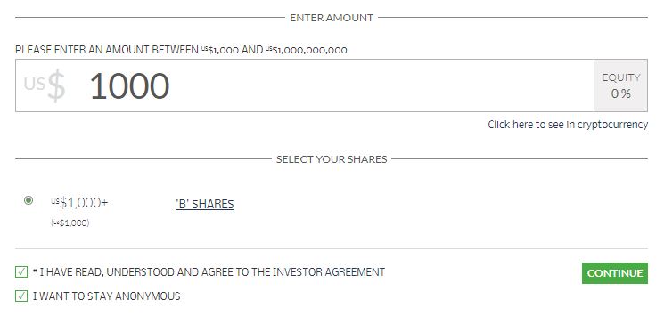Image resolution: width=664 pixels, height=324 pixels.
Task: Click the US$1,000,000,000 maximum amount text
Action: (307, 50)
